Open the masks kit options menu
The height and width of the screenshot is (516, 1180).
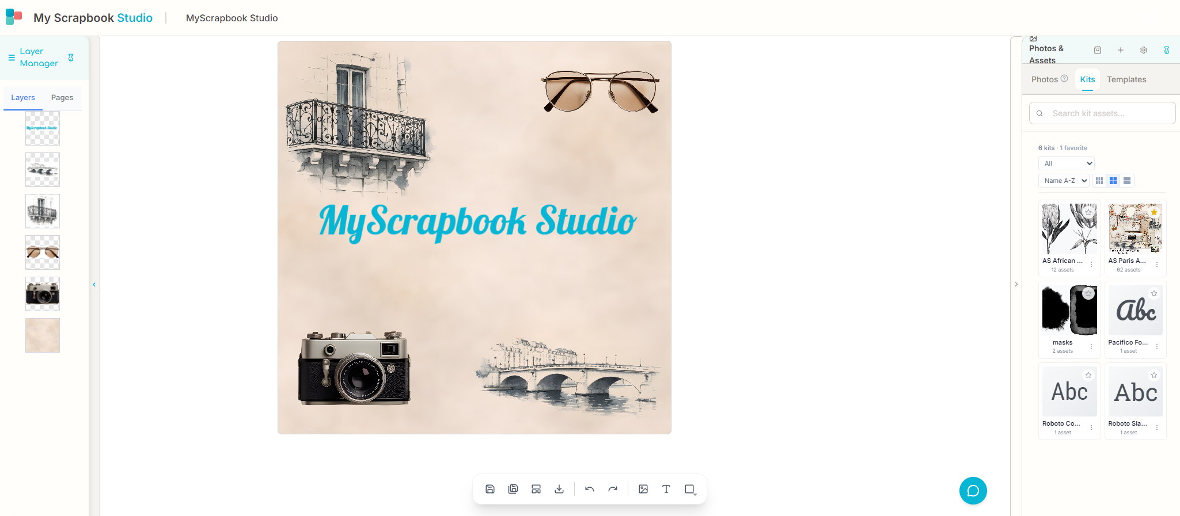1091,346
